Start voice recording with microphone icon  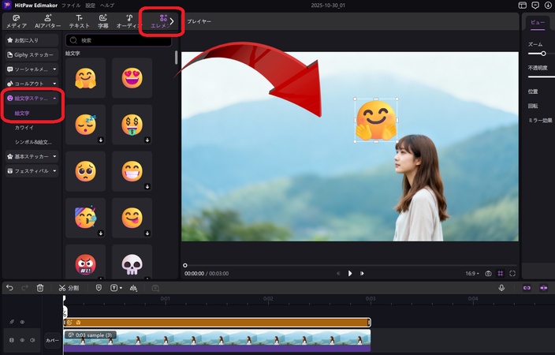(x=501, y=288)
